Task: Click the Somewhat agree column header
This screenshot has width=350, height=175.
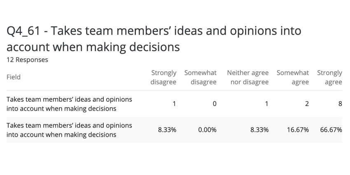Action: [x=293, y=77]
